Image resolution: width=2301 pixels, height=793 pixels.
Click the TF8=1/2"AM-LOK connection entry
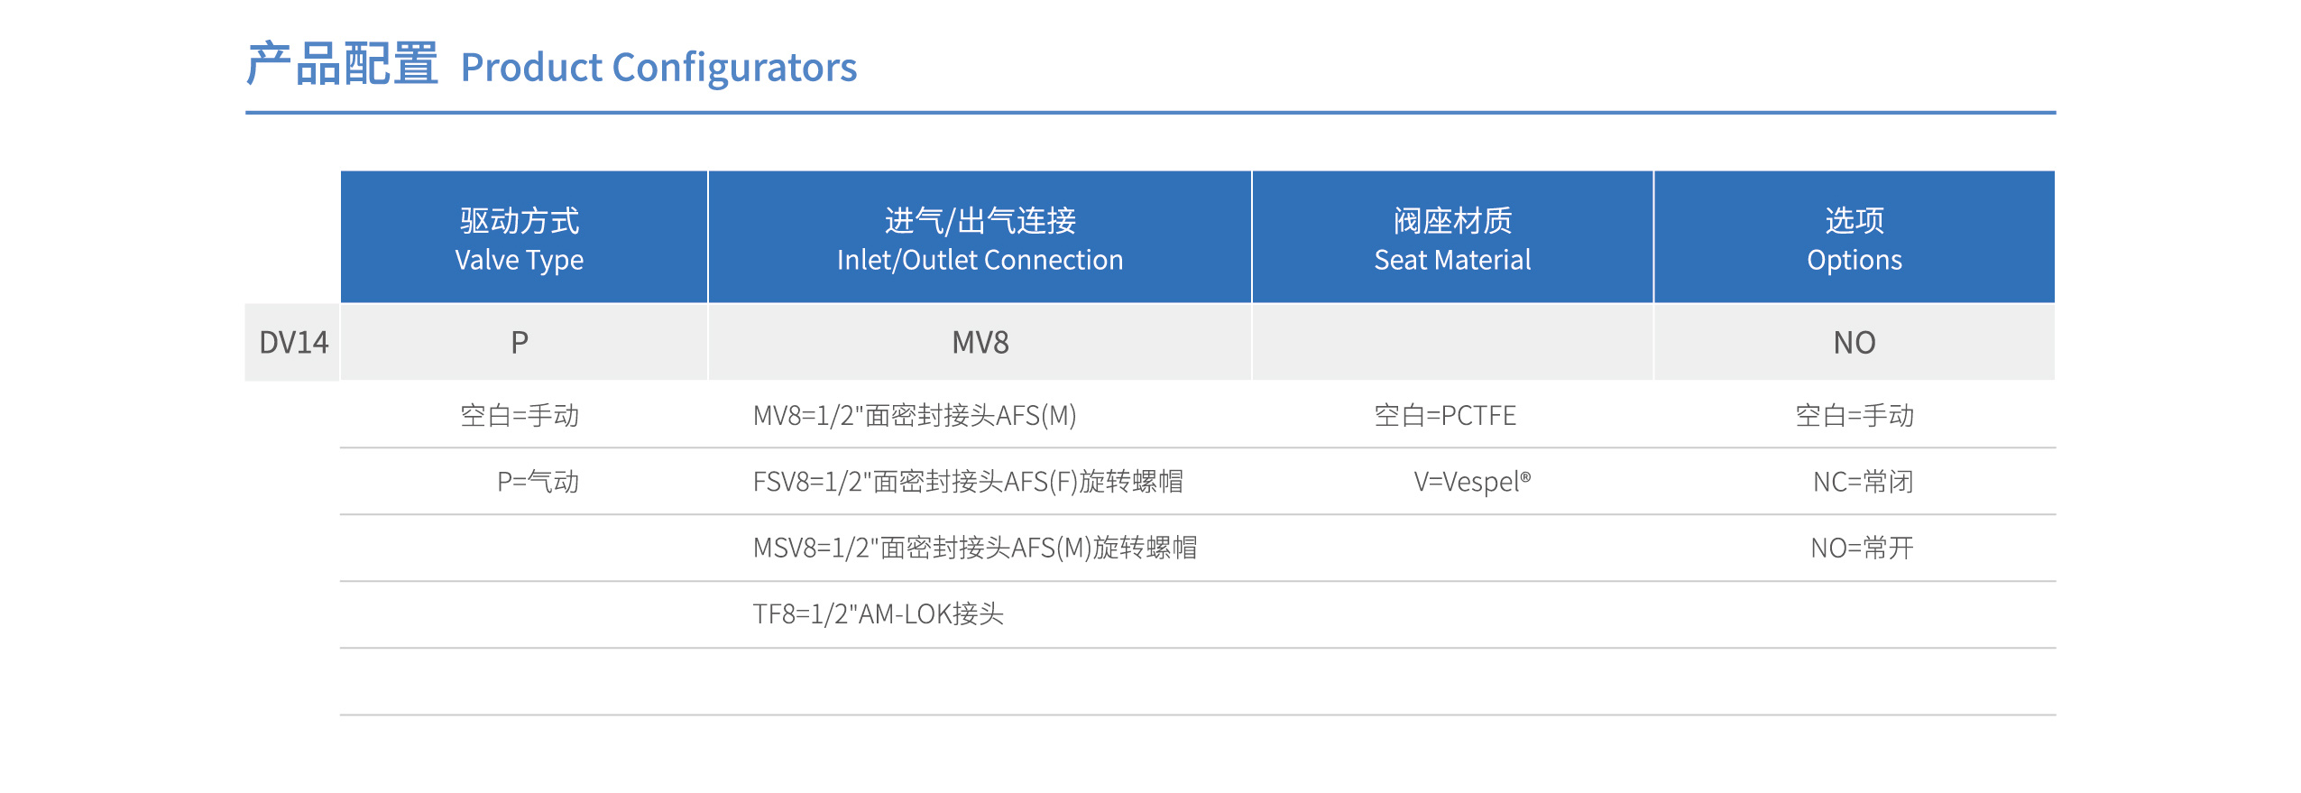coord(879,614)
